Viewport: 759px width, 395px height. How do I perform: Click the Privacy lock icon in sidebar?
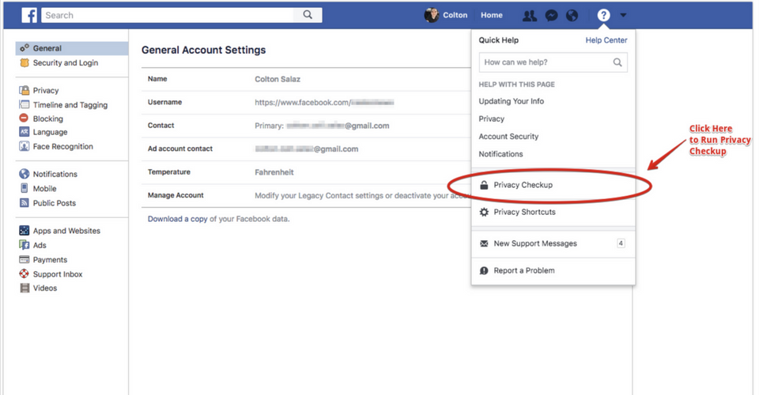tap(25, 90)
